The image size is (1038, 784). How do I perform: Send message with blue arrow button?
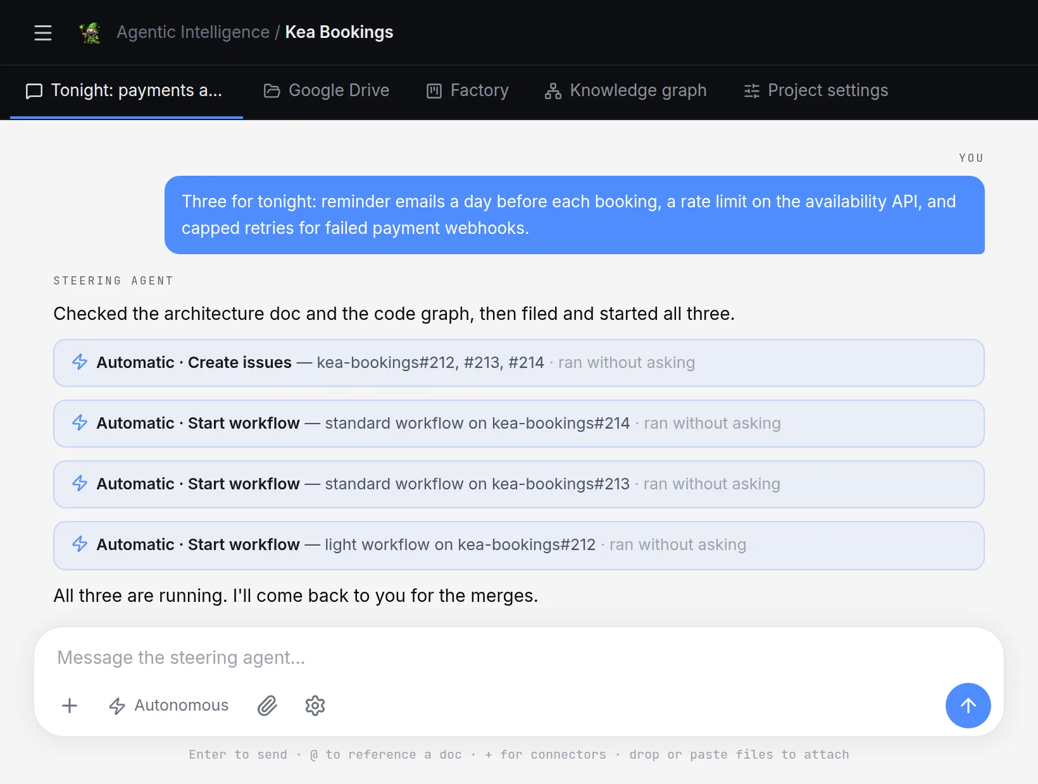(x=968, y=706)
